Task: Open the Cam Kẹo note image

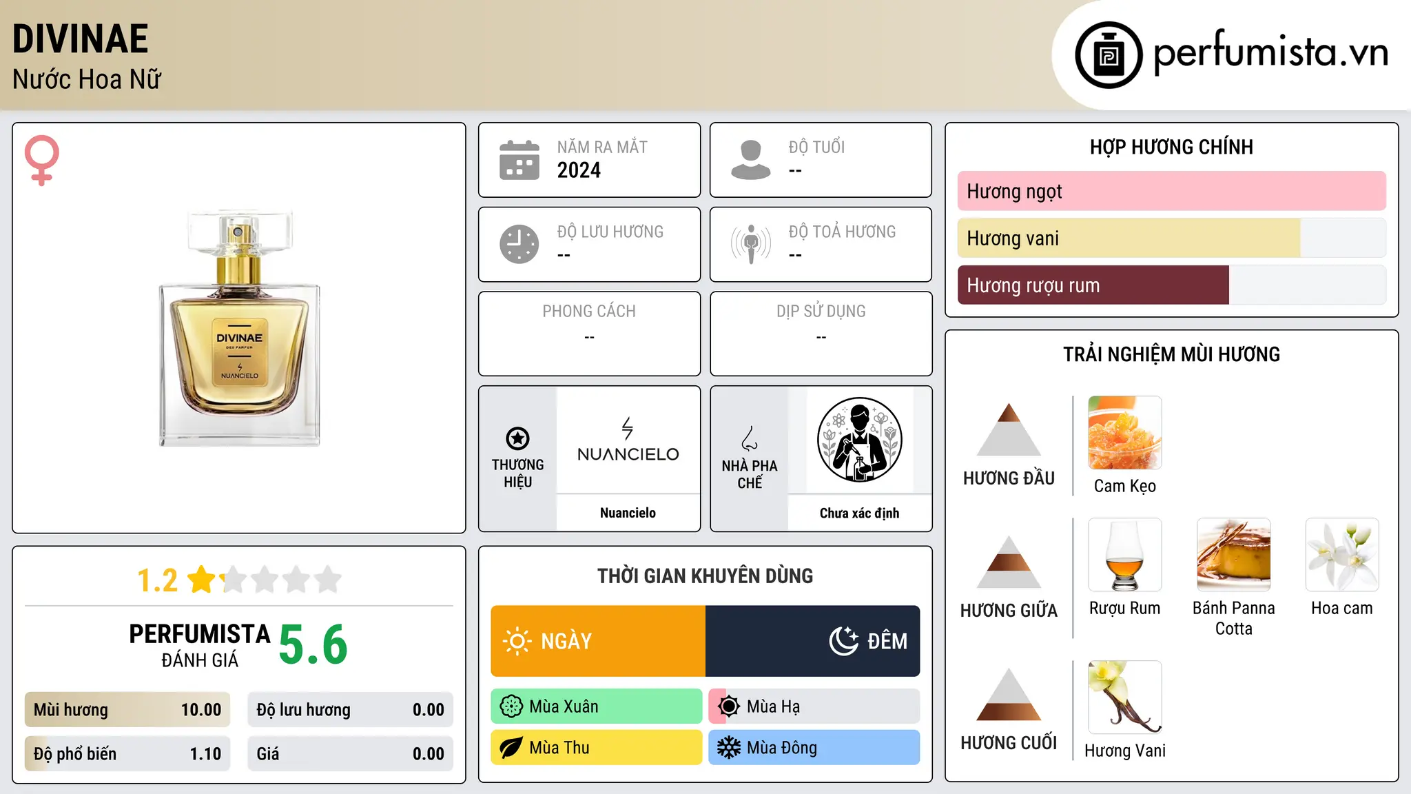Action: [1125, 433]
